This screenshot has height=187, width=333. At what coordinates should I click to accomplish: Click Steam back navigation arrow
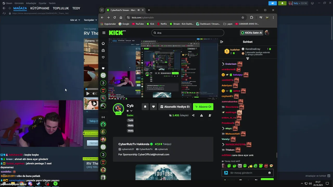tap(4, 8)
